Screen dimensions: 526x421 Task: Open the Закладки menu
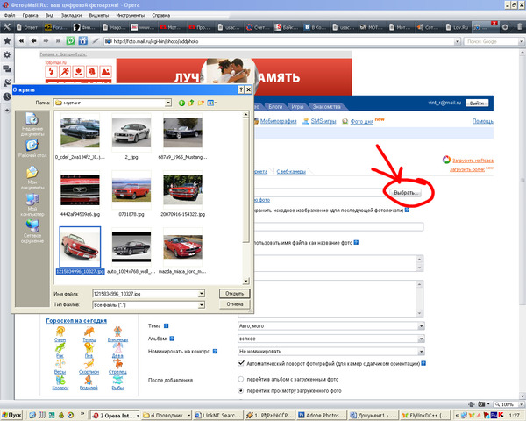click(72, 15)
